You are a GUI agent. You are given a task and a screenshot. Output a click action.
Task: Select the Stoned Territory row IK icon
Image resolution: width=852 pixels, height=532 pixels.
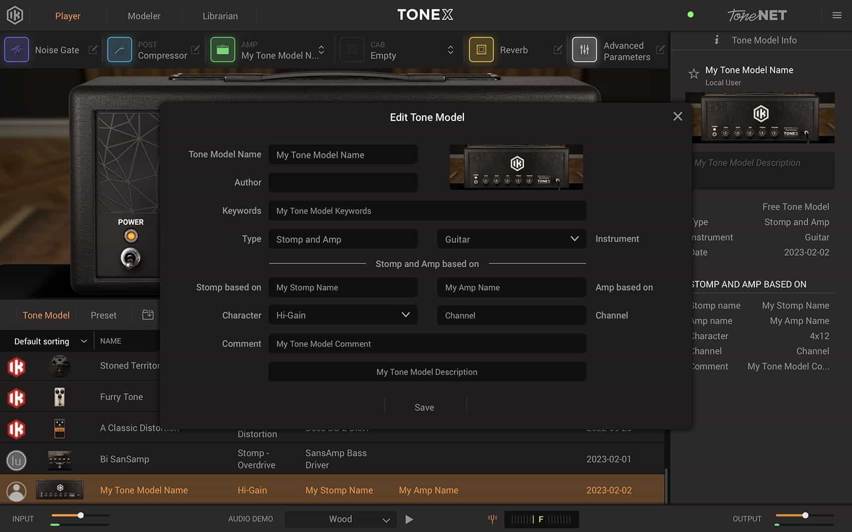[16, 367]
